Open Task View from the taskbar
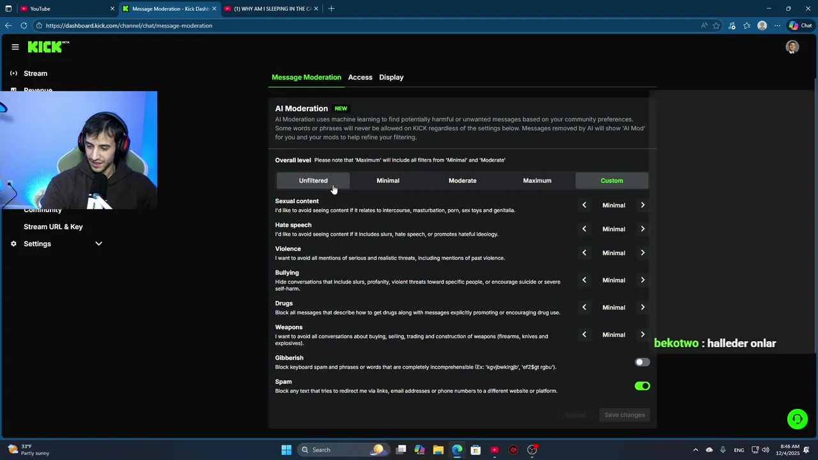Viewport: 818px width, 460px height. [401, 450]
